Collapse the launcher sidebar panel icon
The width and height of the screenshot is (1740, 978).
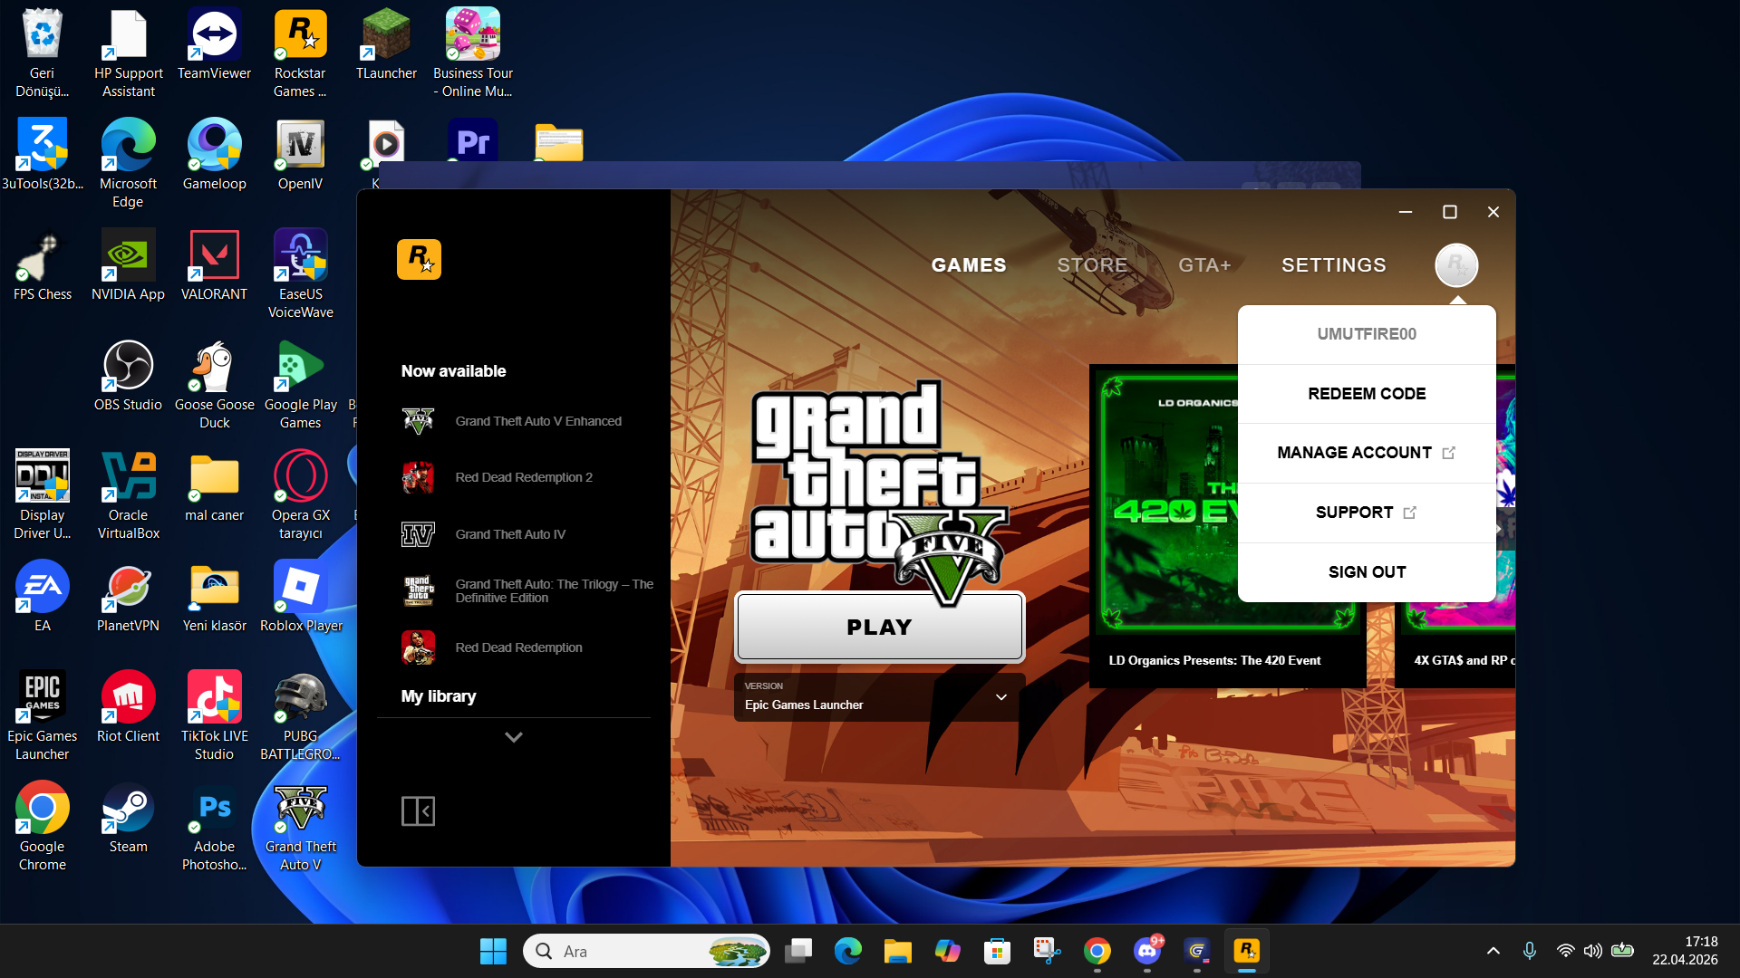pos(418,811)
